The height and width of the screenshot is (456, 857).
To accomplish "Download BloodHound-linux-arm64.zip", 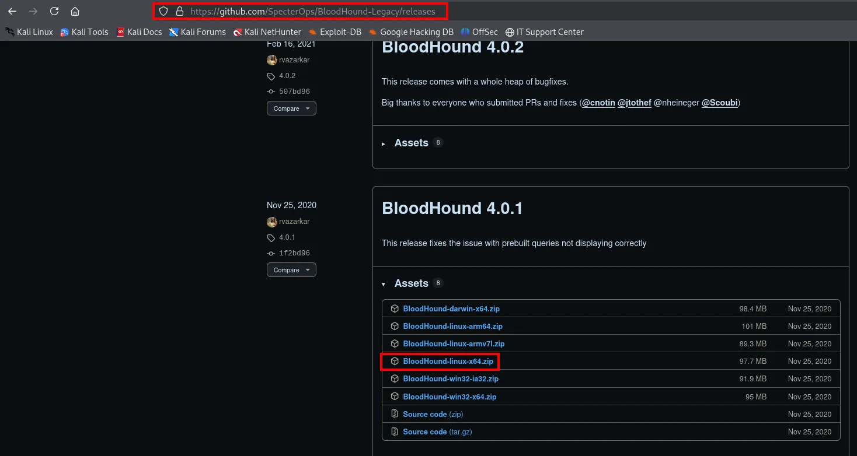I will 452,326.
